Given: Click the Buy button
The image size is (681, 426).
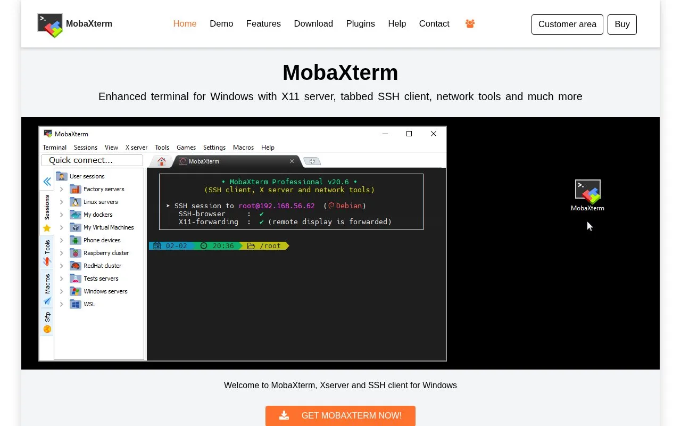Looking at the screenshot, I should pyautogui.click(x=622, y=24).
